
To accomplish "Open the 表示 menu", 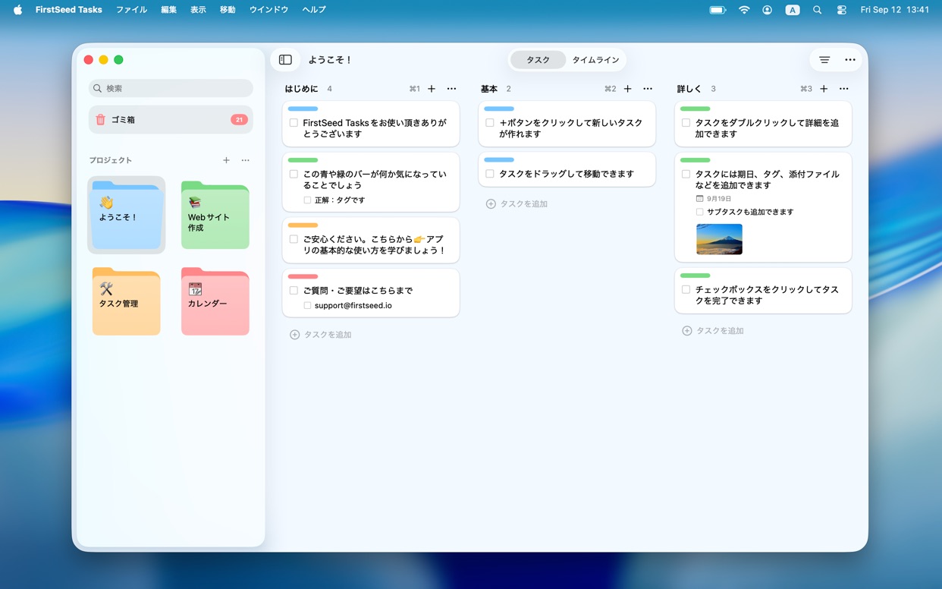I will tap(198, 10).
